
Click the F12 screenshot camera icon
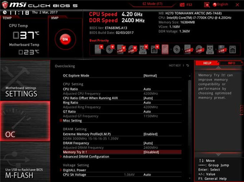(x=182, y=5)
